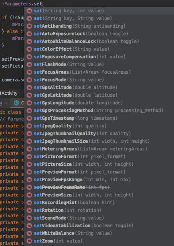Viewport: 174px width, 246px height.
Task: Click method icon beside setJpegQuality
Action: tap(29, 126)
